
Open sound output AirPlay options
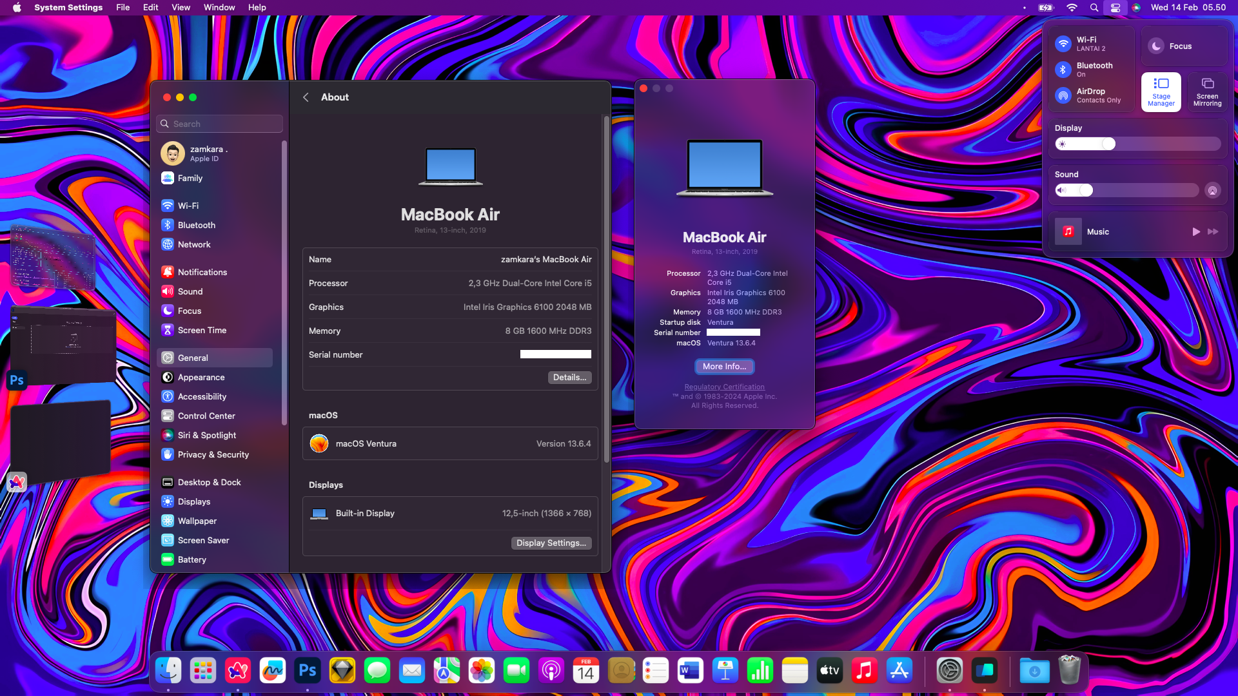pos(1213,190)
